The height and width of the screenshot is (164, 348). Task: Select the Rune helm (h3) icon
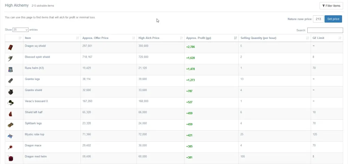10,69
